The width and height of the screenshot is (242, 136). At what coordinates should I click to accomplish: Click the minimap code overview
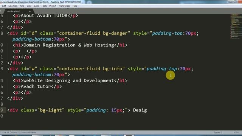(236, 26)
